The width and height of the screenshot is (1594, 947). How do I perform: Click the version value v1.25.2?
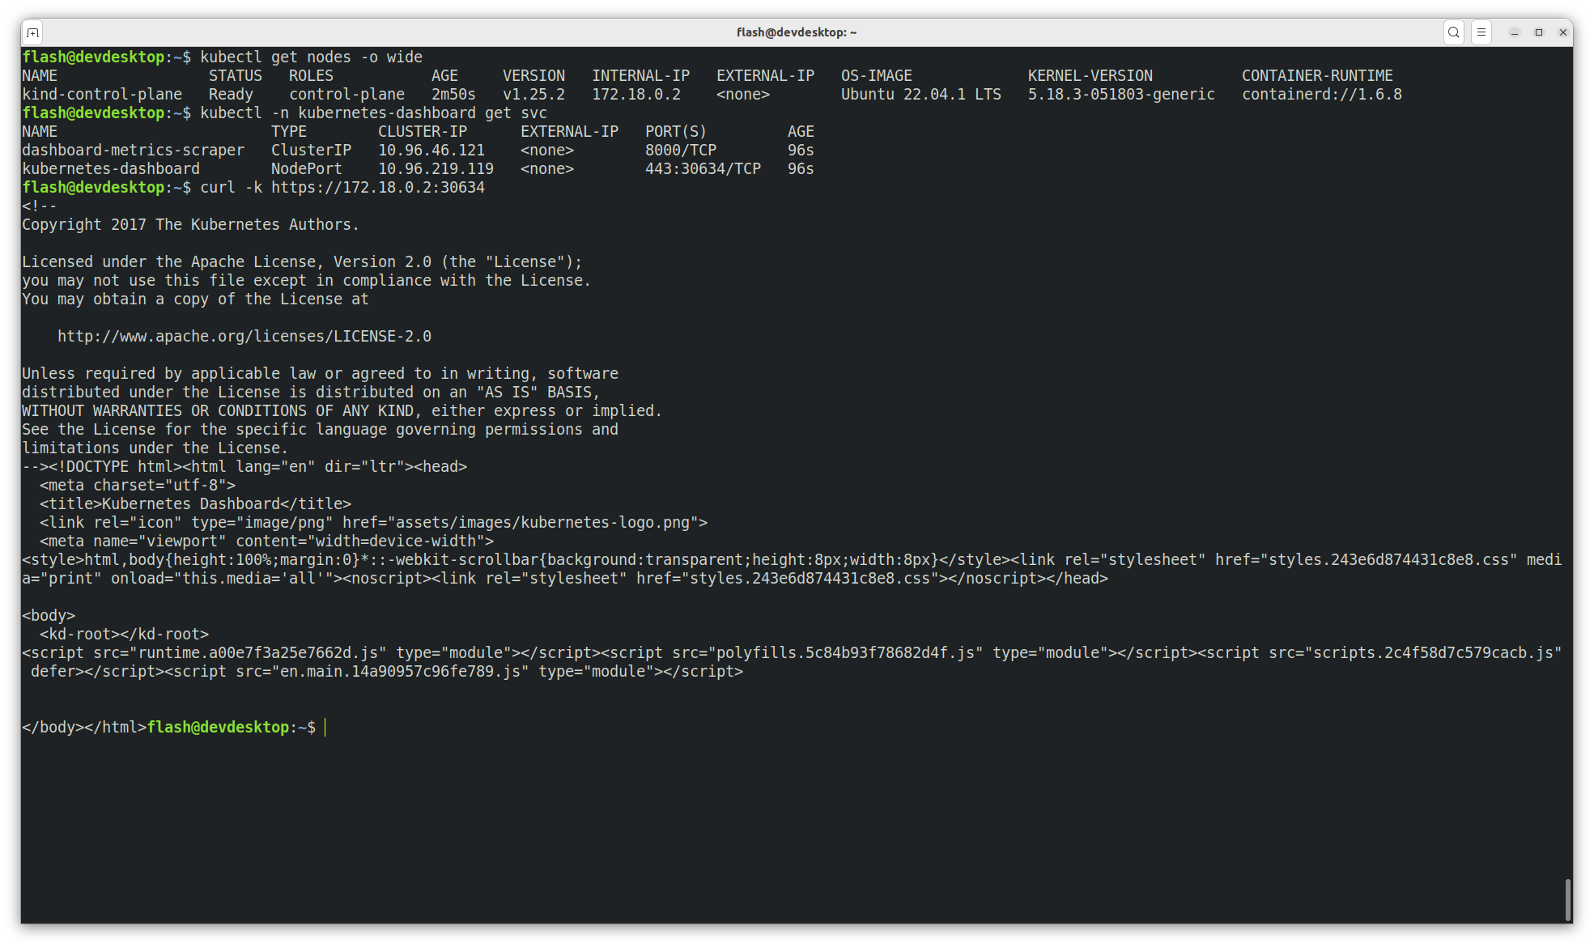533,94
